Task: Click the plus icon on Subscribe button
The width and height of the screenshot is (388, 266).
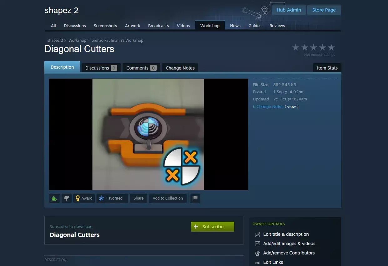Action: coord(196,227)
